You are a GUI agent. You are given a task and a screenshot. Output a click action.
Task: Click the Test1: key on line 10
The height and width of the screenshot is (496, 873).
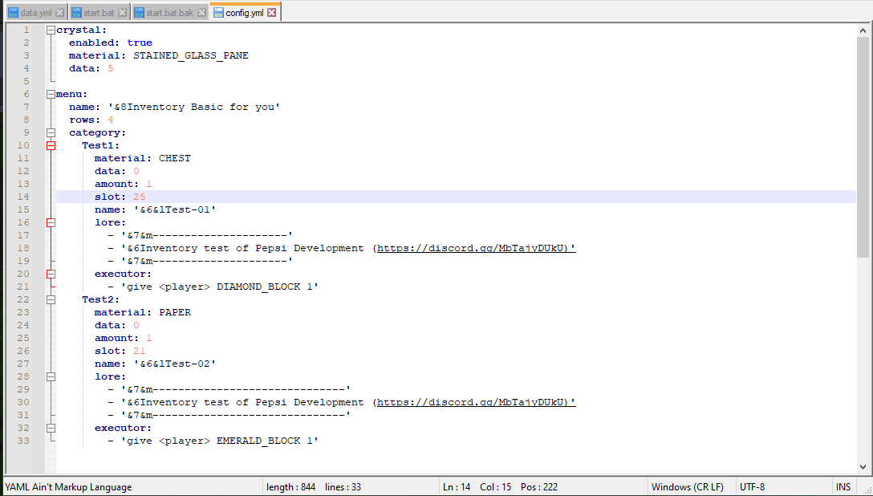tap(101, 145)
